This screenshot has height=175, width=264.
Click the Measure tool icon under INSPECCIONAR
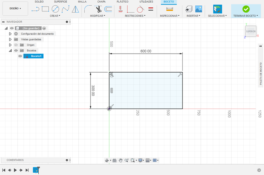point(169,9)
